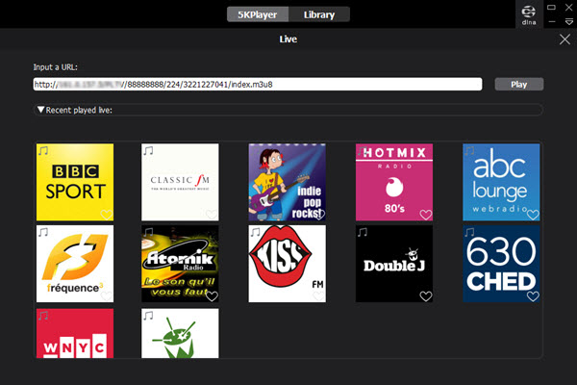Favorite Kiss FM with the heart icon

(x=318, y=295)
